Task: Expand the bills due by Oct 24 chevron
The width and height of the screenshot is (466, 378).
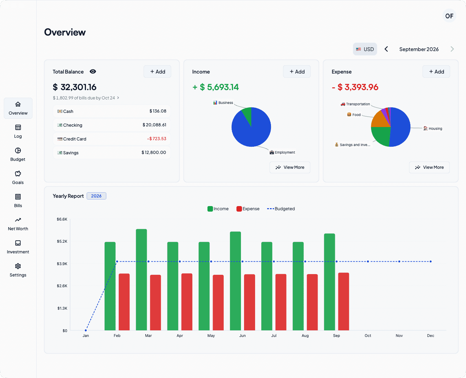Action: pos(118,98)
